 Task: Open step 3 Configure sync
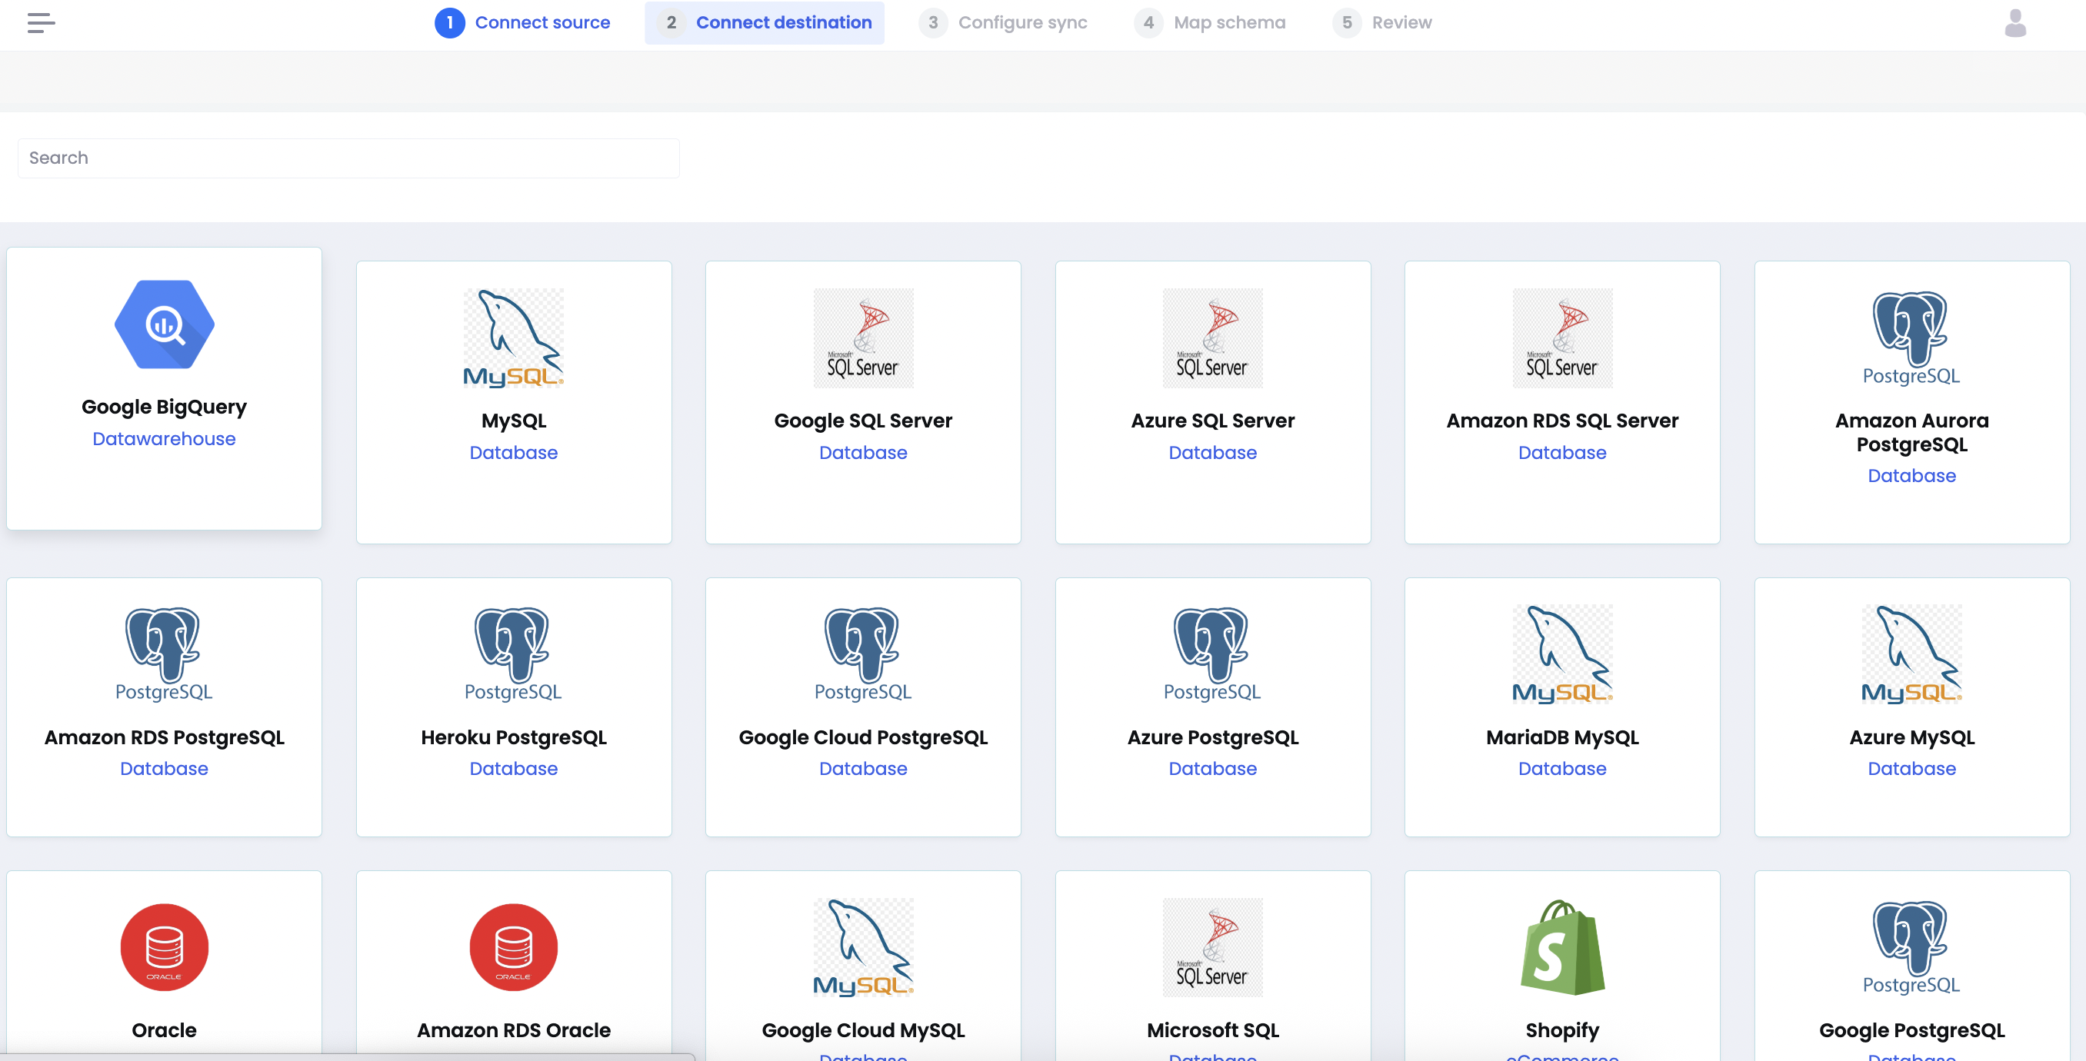tap(1003, 22)
